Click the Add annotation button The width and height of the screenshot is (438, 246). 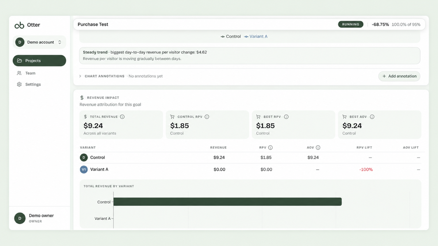point(399,76)
